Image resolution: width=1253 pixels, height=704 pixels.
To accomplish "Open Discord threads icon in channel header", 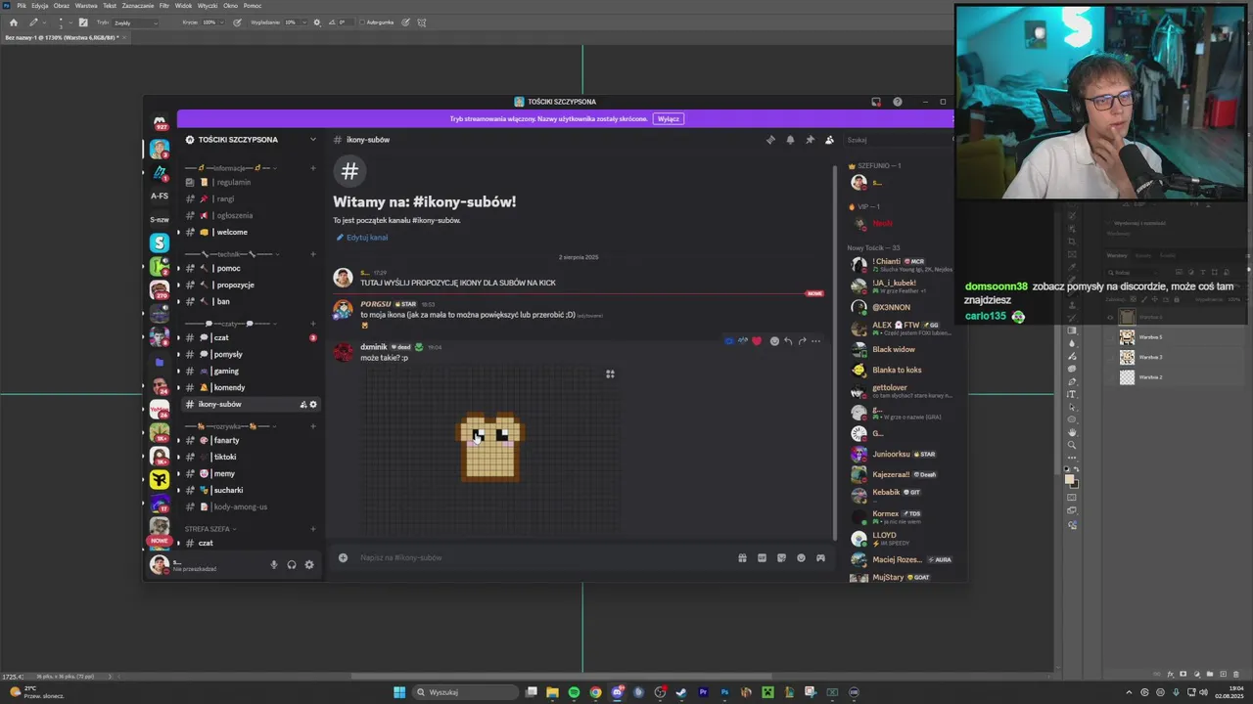I will pos(770,140).
